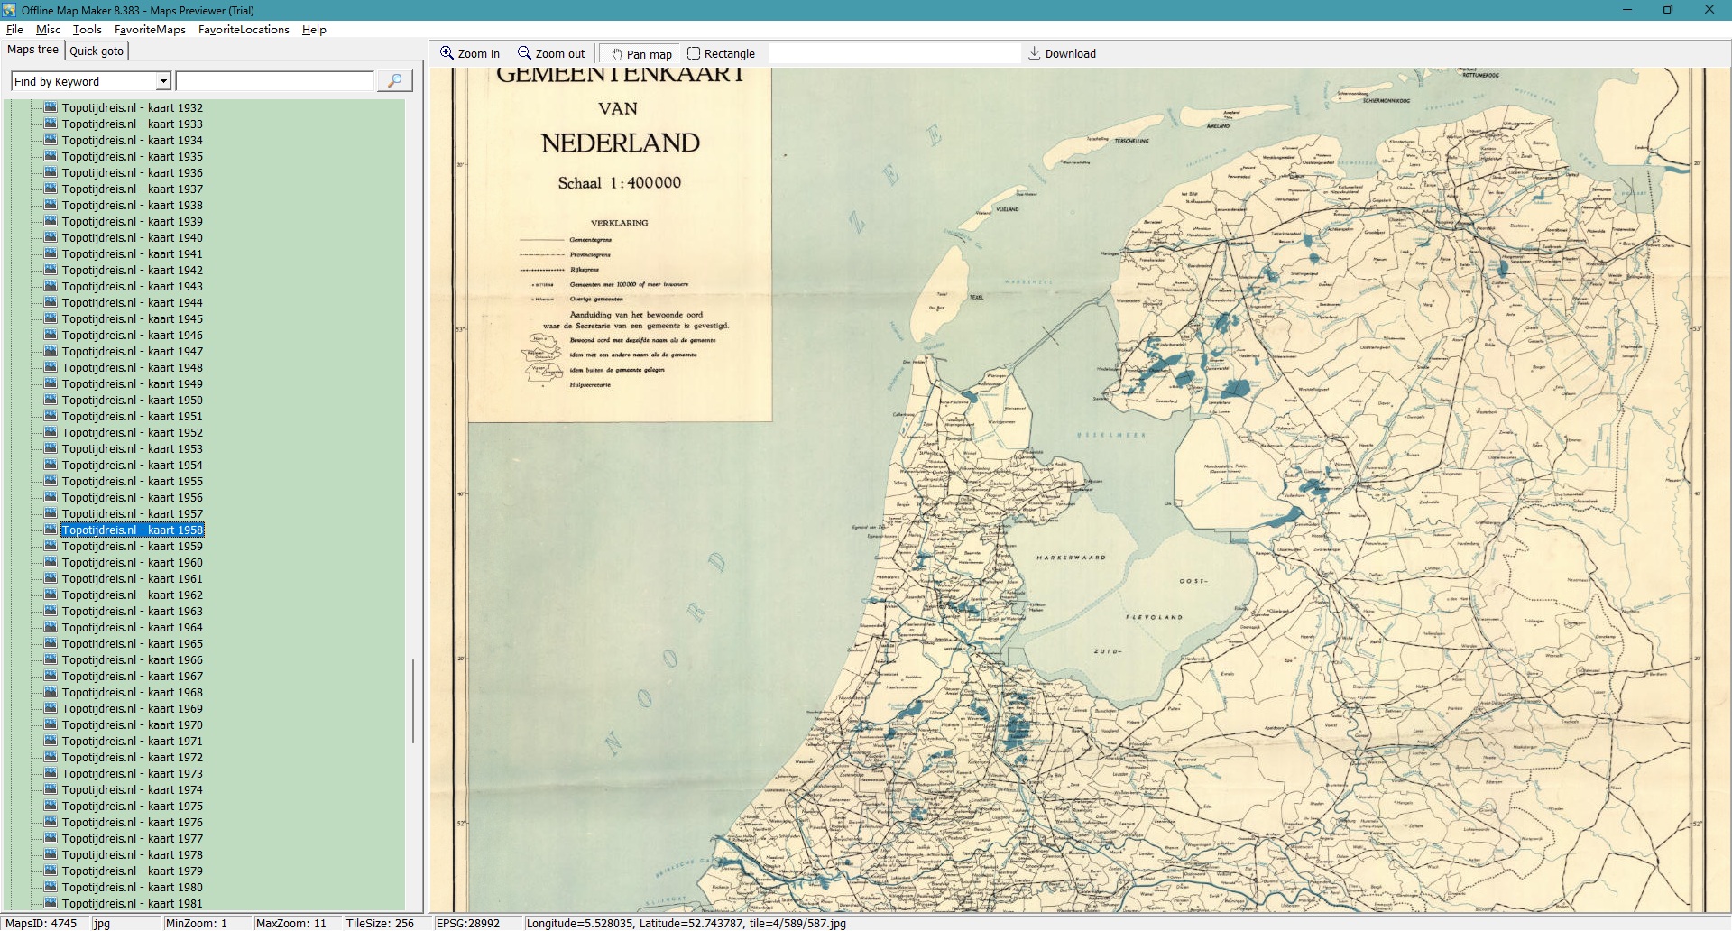
Task: Click the Zoom out magnifier icon
Action: (x=524, y=53)
